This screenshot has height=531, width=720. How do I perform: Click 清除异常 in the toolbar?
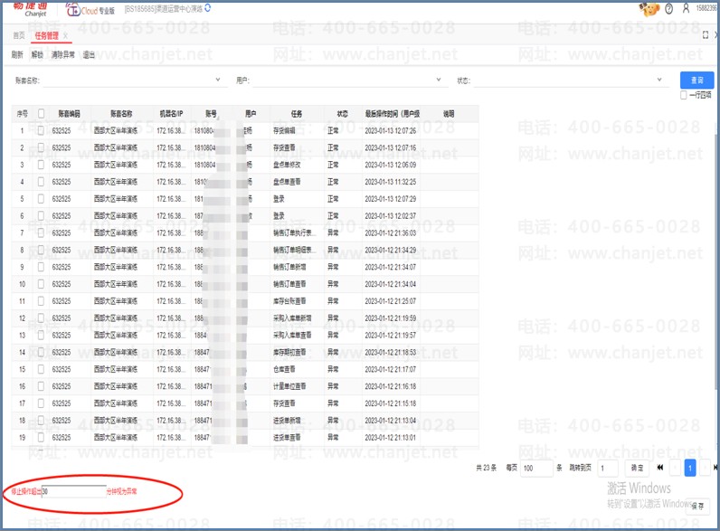[63, 54]
